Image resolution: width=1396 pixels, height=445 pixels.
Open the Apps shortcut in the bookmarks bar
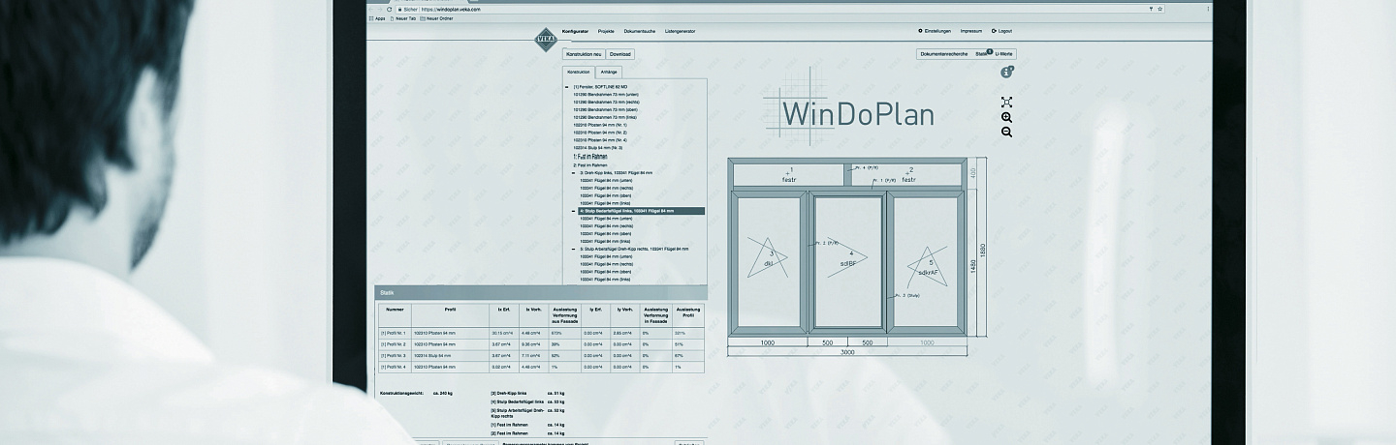pyautogui.click(x=376, y=18)
